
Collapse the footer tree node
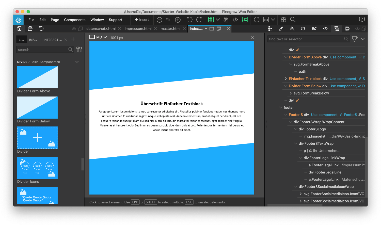point(281,107)
